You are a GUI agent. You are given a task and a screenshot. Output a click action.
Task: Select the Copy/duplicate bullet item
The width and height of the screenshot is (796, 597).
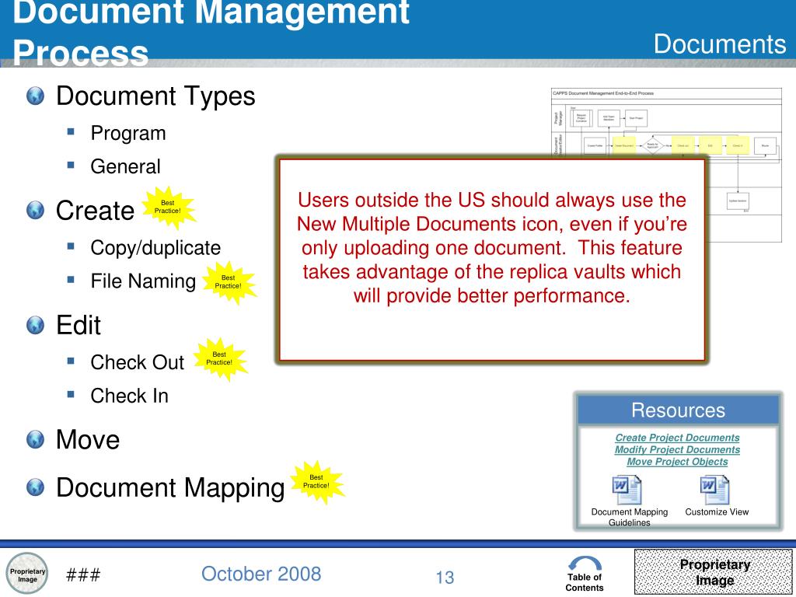click(155, 248)
